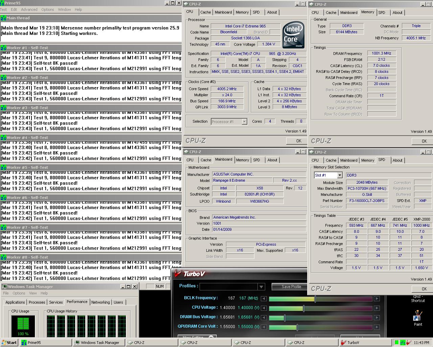The height and width of the screenshot is (347, 433).
Task: Lower DRAM Bus Voltage using left arrow
Action: (264, 318)
